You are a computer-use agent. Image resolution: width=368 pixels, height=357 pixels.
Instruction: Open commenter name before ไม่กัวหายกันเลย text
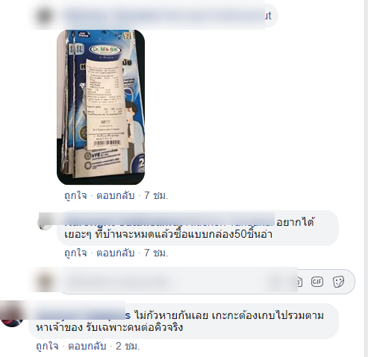(x=84, y=315)
